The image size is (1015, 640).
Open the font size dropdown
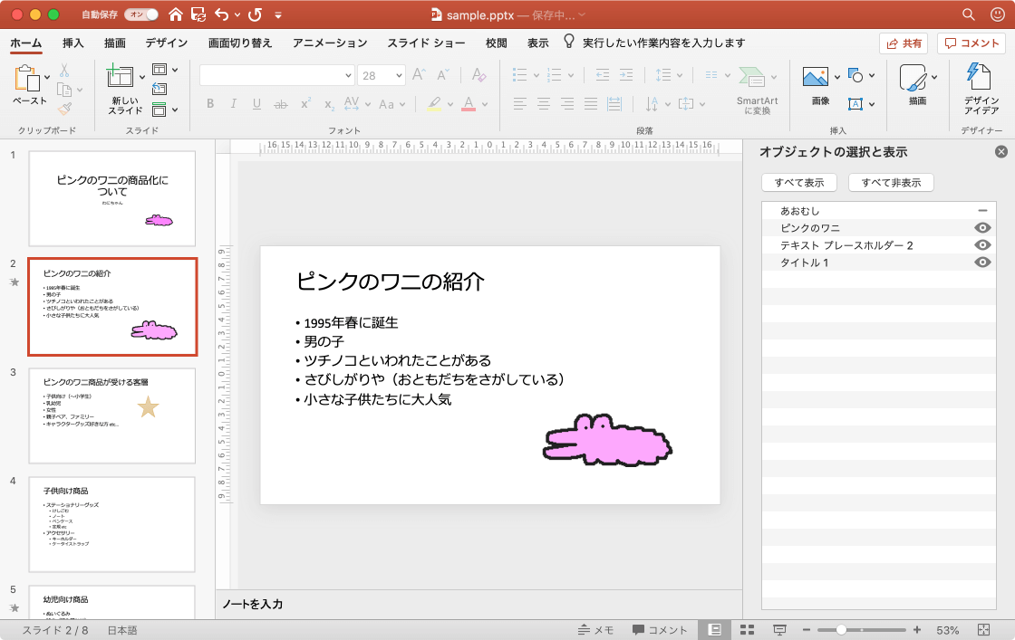pos(398,76)
